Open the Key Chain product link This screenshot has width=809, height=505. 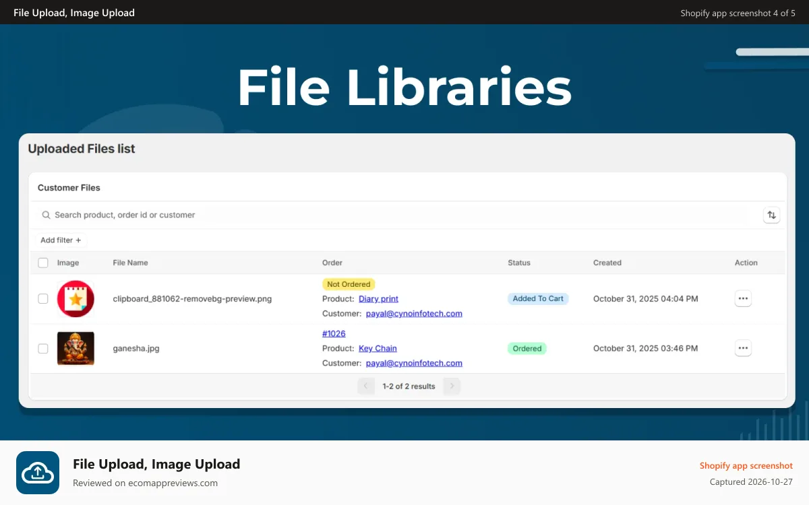coord(378,349)
